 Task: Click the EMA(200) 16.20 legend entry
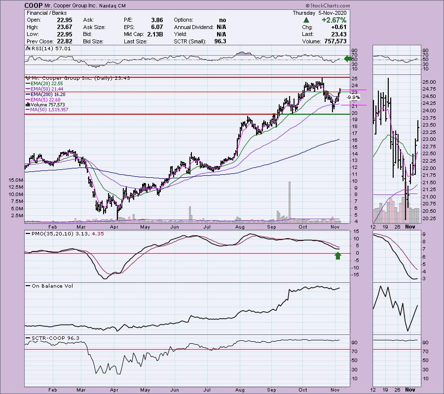pos(45,95)
